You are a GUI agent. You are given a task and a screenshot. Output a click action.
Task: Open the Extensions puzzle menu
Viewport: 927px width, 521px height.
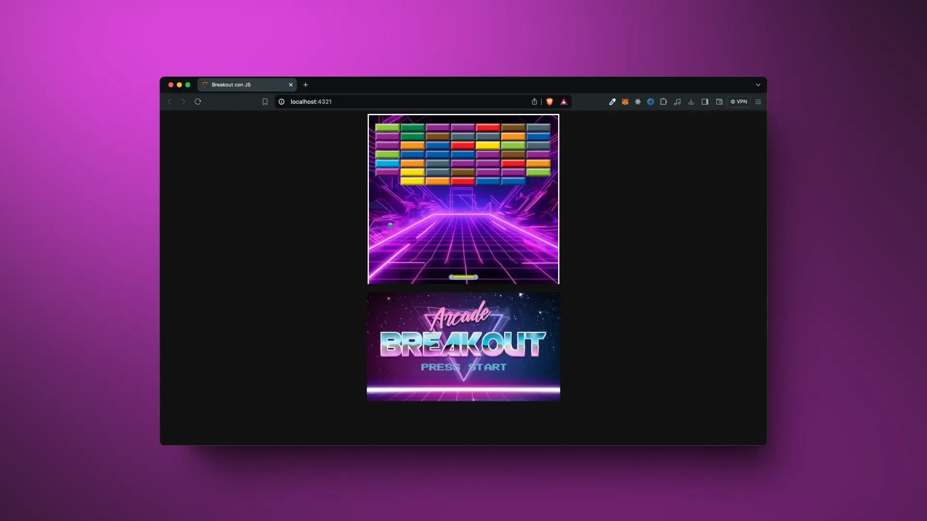pos(664,102)
